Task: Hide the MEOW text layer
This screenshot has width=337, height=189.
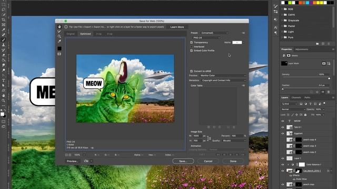Action: (283, 121)
